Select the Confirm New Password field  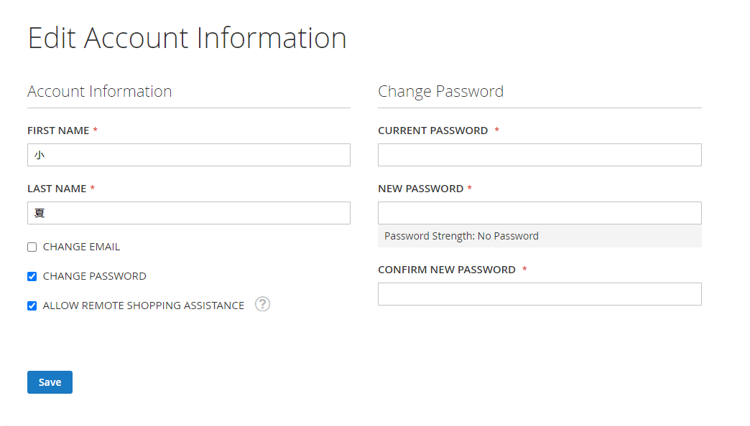pyautogui.click(x=540, y=294)
